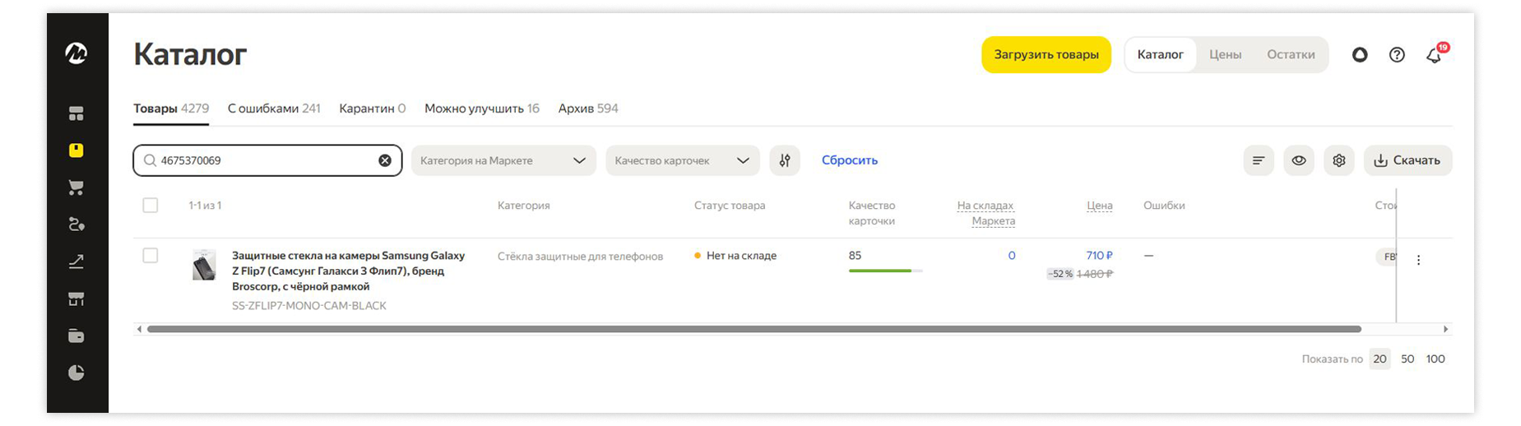Screen dimensions: 1521x426
Task: Click the price '710 ₽' link
Action: pos(1099,256)
